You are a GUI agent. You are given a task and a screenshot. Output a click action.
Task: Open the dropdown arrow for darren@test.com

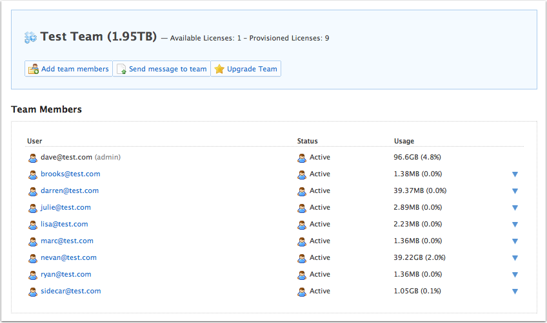[515, 191]
